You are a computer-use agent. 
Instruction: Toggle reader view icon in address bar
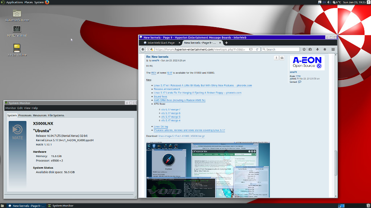coord(251,49)
